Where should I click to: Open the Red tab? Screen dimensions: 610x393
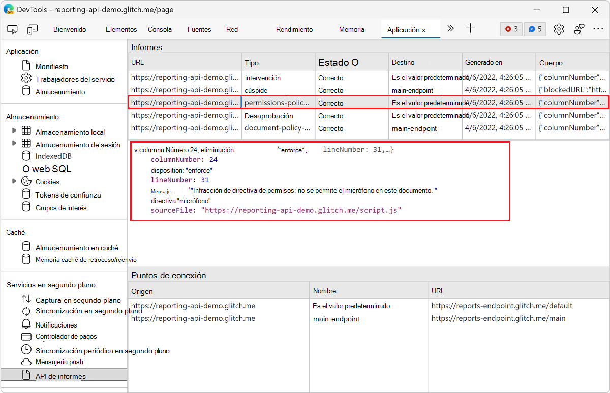tap(232, 29)
